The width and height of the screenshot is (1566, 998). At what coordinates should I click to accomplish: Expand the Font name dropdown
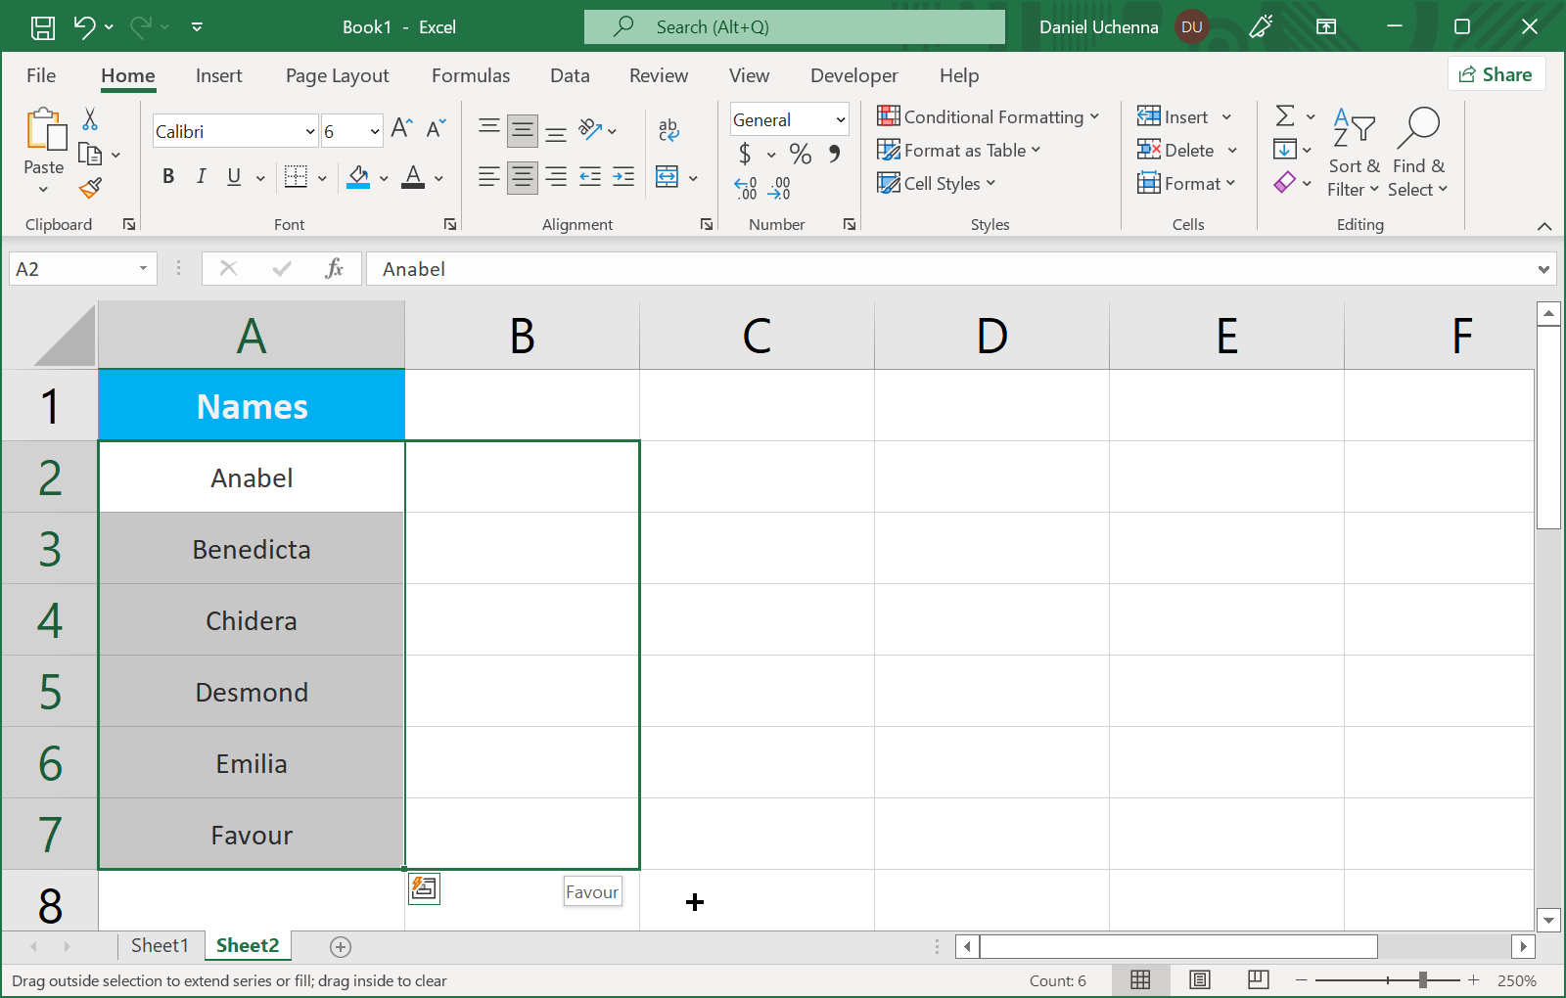[x=310, y=131]
